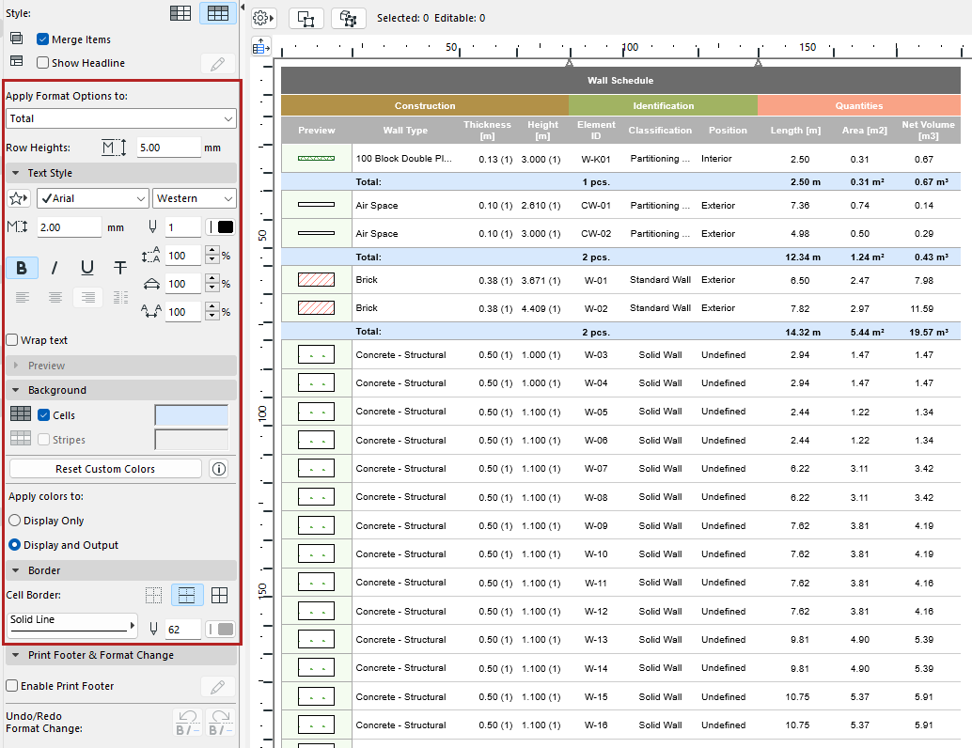Select all-sides cell border icon
This screenshot has width=972, height=748.
(219, 595)
